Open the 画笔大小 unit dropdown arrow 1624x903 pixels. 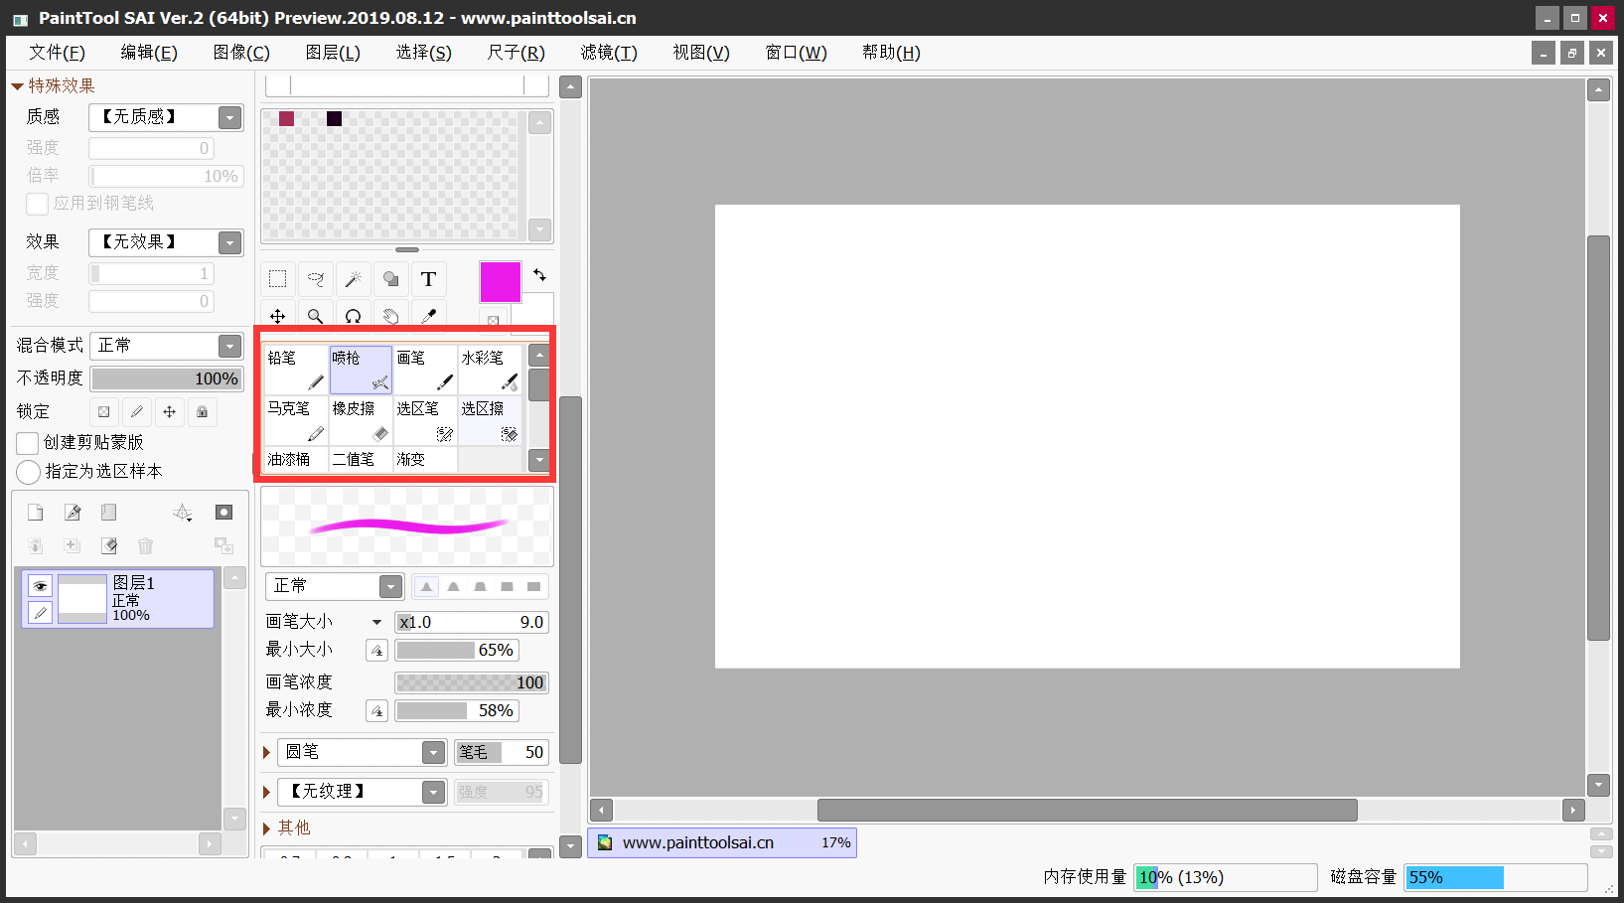pos(376,623)
